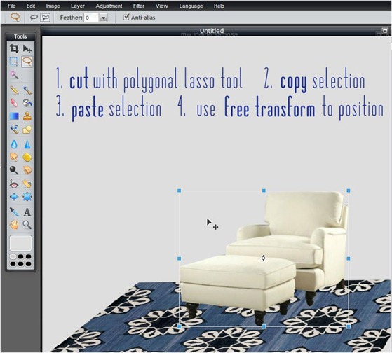392x353 pixels.
Task: Select the Move tool
Action: (27, 48)
